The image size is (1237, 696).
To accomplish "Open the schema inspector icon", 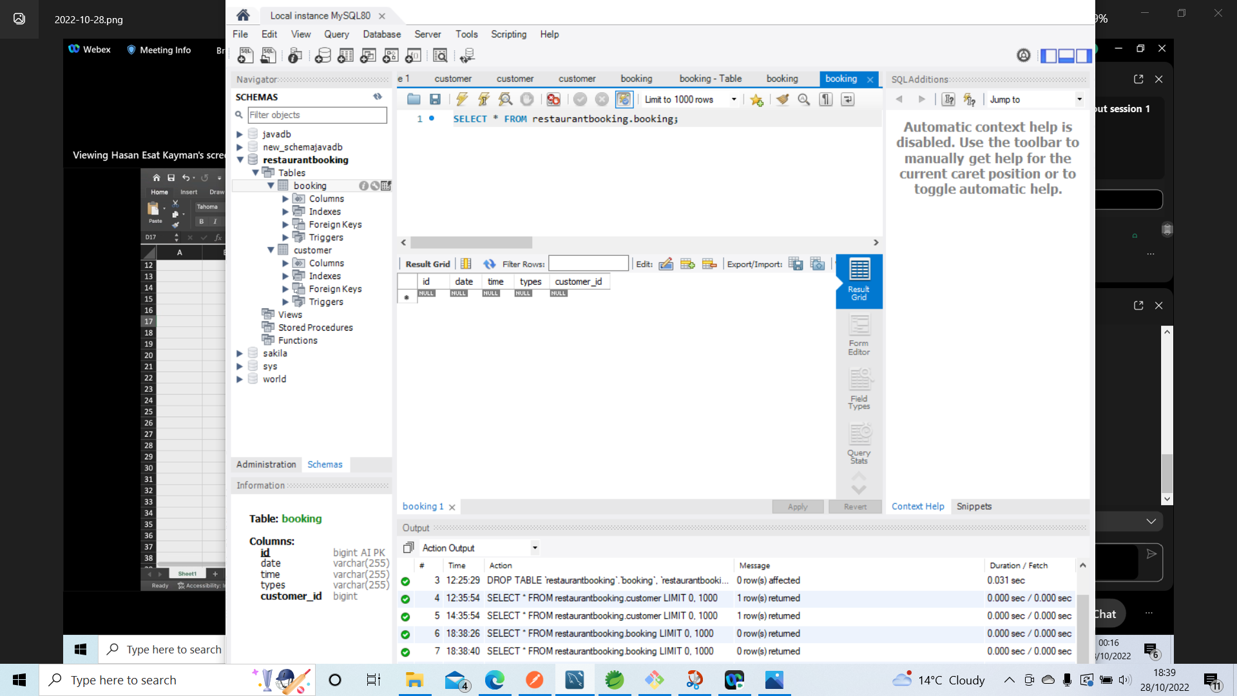I will [x=295, y=56].
